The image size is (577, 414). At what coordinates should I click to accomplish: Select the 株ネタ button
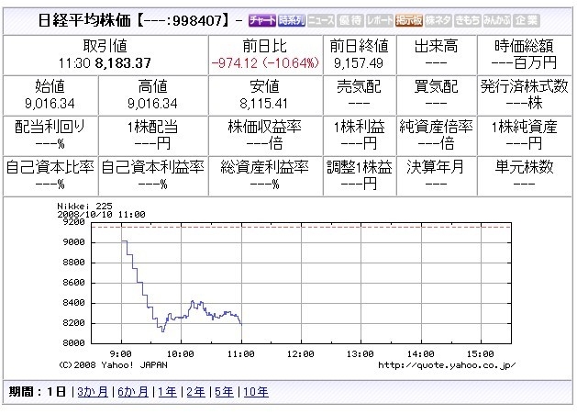(438, 20)
